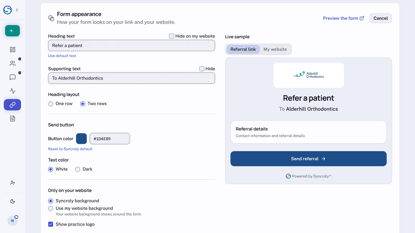Image resolution: width=415 pixels, height=233 pixels.
Task: Uncheck Show practice logo checkbox
Action: pos(51,224)
